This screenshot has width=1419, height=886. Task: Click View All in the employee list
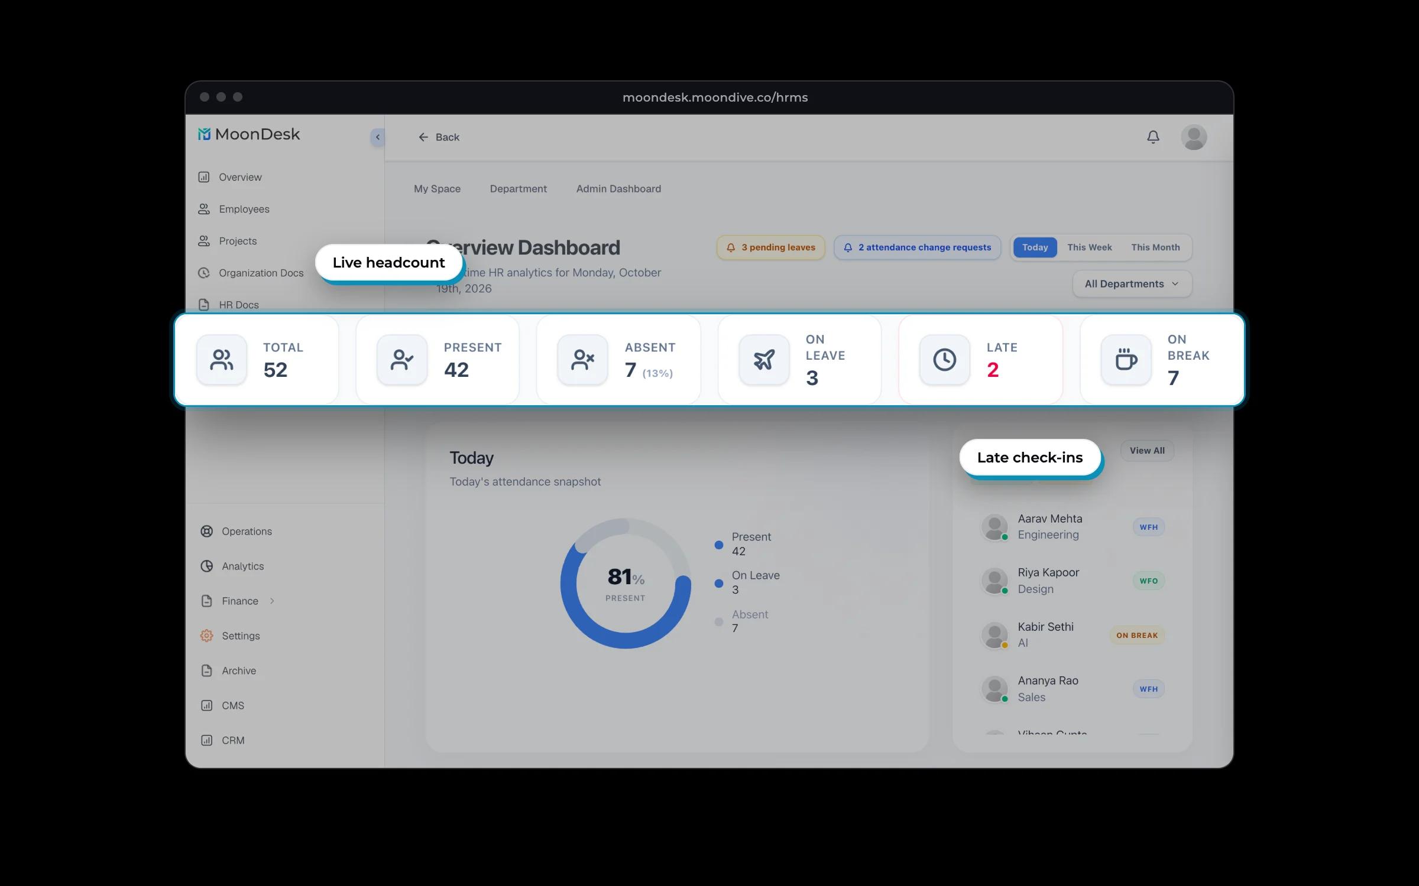(x=1147, y=451)
